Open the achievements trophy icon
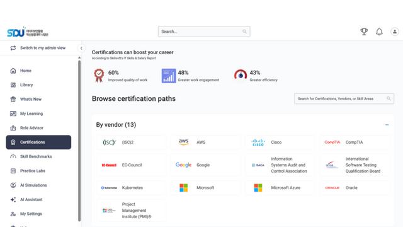 click(364, 32)
